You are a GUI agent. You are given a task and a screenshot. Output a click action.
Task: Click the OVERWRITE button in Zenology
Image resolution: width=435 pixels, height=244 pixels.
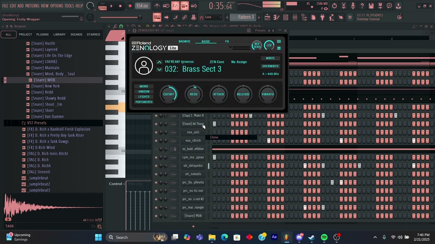click(x=271, y=66)
